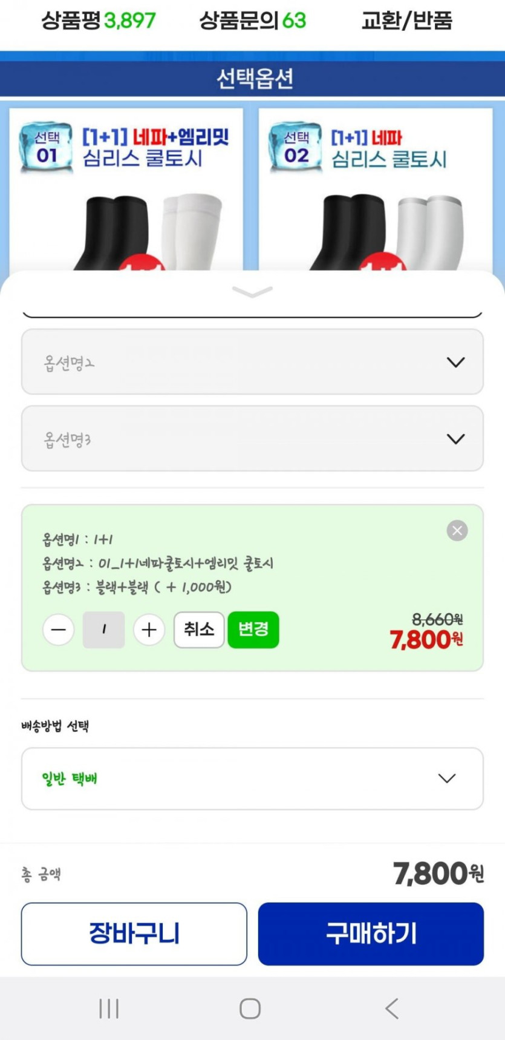Collapse the option sheet using the top chevron handle
The height and width of the screenshot is (1040, 505).
[252, 292]
